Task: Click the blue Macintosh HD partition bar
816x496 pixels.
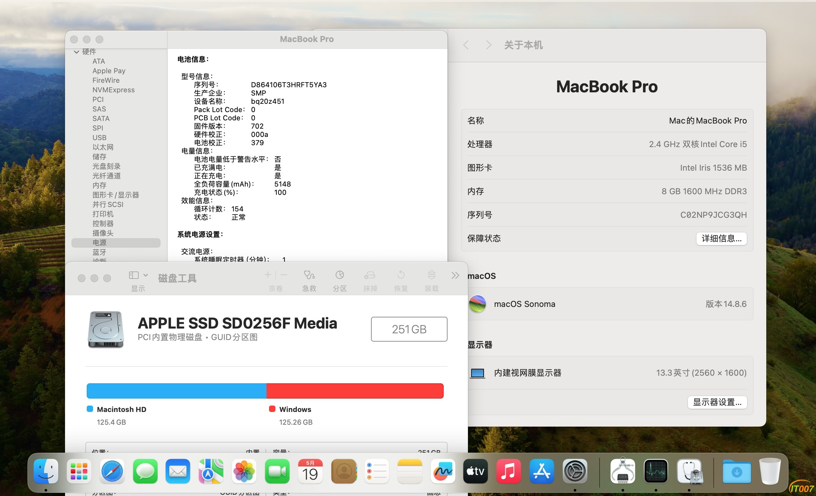Action: coord(177,391)
